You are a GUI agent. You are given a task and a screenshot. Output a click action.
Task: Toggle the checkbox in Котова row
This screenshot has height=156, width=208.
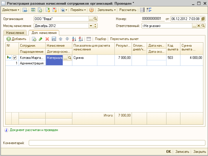click(15, 58)
